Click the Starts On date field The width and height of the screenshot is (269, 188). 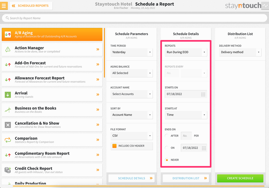tap(186, 94)
